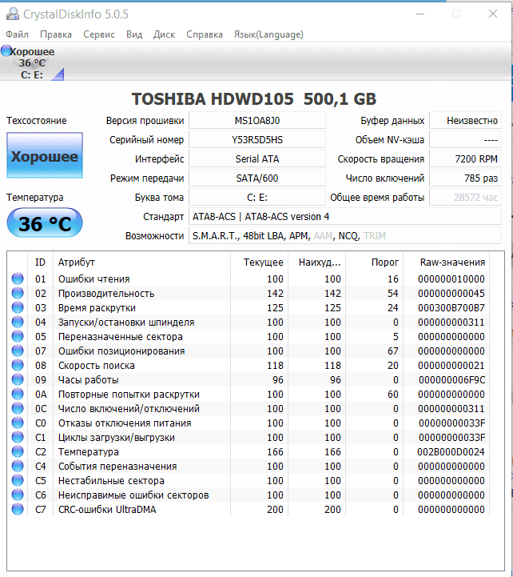Select attribute name Скорость поиска
513x577 pixels.
click(x=96, y=366)
